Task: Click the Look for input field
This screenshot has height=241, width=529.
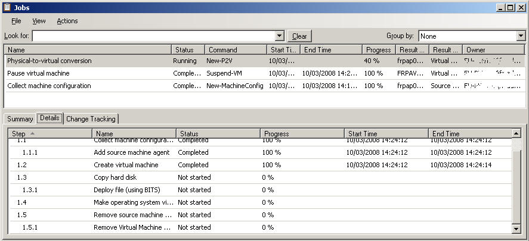Action: coord(154,36)
